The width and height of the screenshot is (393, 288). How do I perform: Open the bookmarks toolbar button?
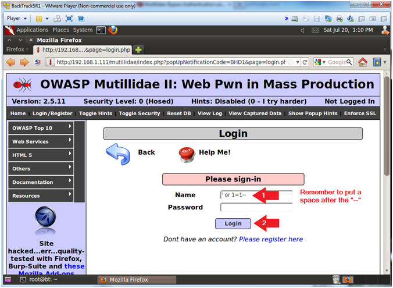pyautogui.click(x=377, y=62)
